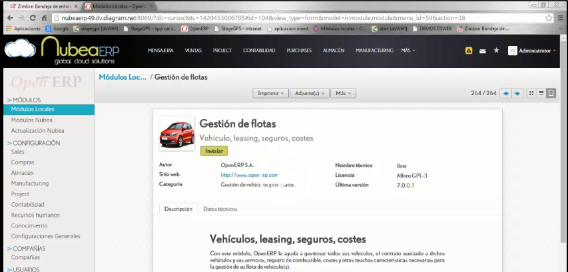
Task: Select Módulos Nubea in sidebar
Action: (x=31, y=120)
